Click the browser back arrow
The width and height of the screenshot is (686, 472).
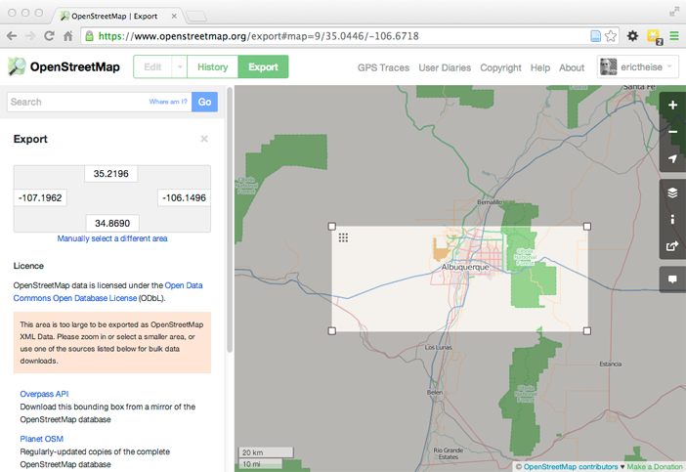point(12,36)
